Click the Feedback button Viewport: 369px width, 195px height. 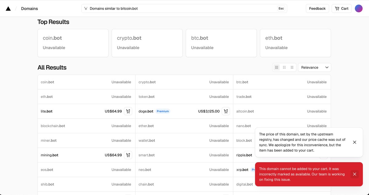click(x=317, y=8)
